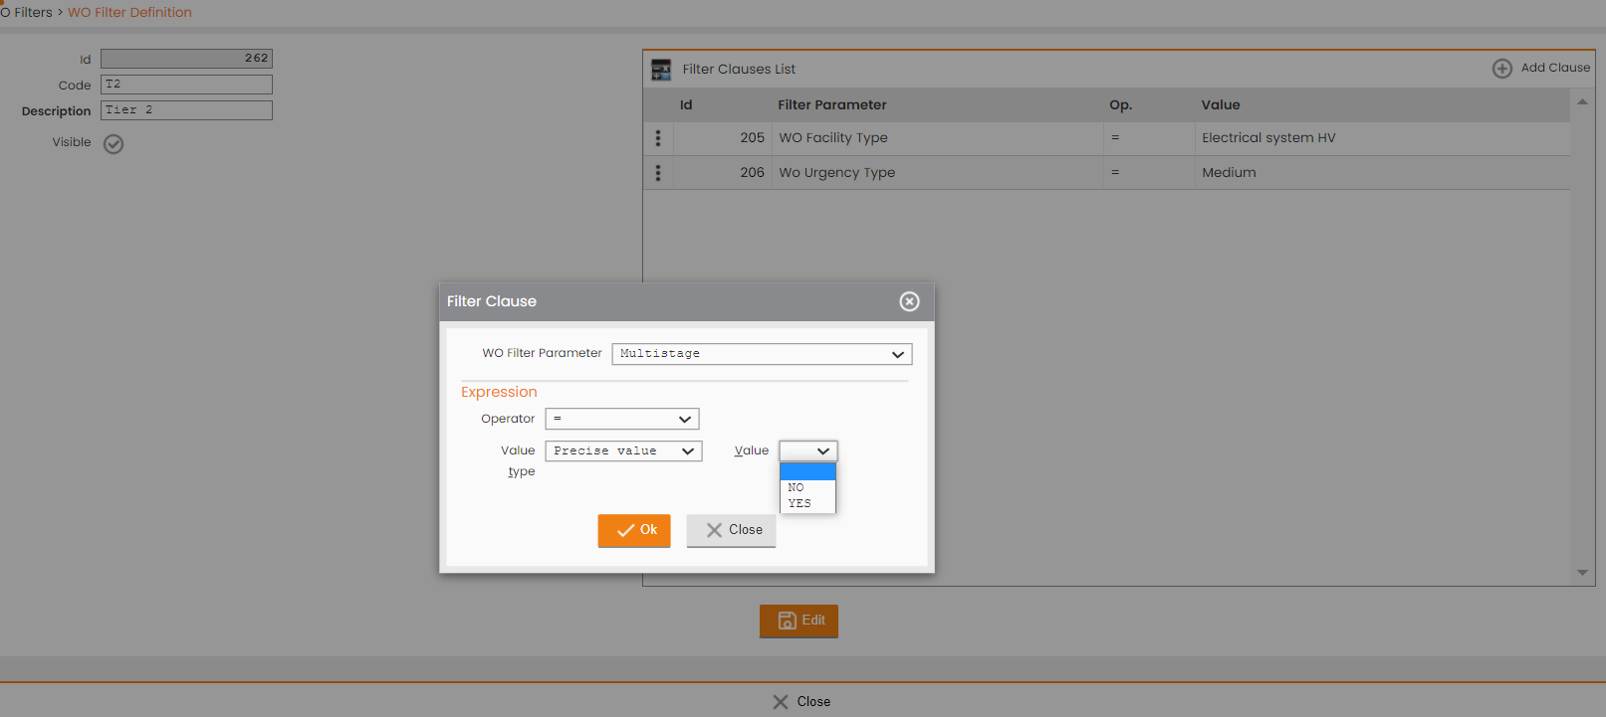Click the Code input field
Viewport: 1606px width, 717px height.
[x=186, y=85]
